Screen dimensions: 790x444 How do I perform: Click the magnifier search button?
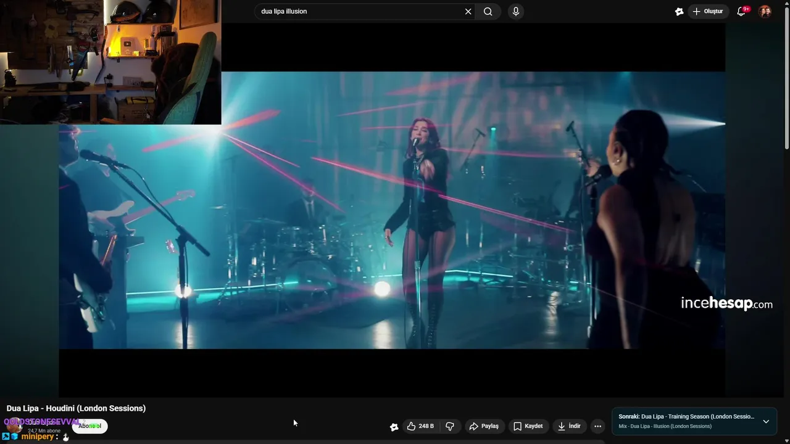point(488,11)
